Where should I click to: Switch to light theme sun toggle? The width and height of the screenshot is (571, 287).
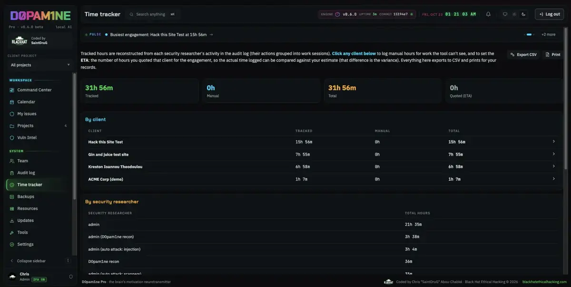point(514,14)
